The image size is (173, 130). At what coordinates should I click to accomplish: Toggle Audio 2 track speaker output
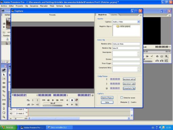pyautogui.click(x=11, y=109)
